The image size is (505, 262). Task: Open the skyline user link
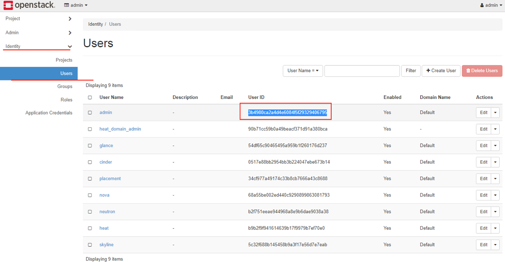pyautogui.click(x=106, y=245)
